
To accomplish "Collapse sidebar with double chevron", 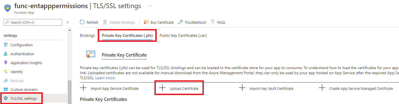I will (68, 22).
